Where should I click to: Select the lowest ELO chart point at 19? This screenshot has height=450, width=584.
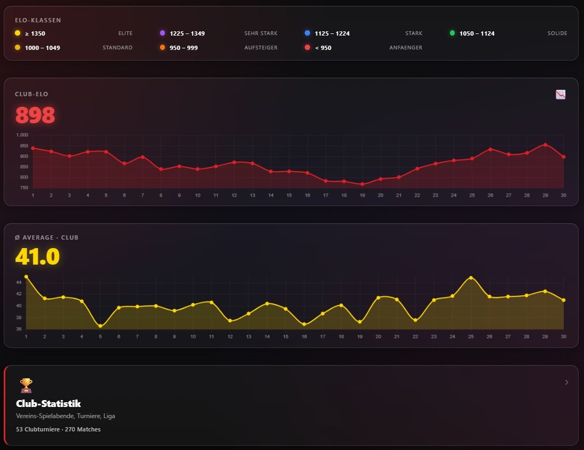coord(362,184)
